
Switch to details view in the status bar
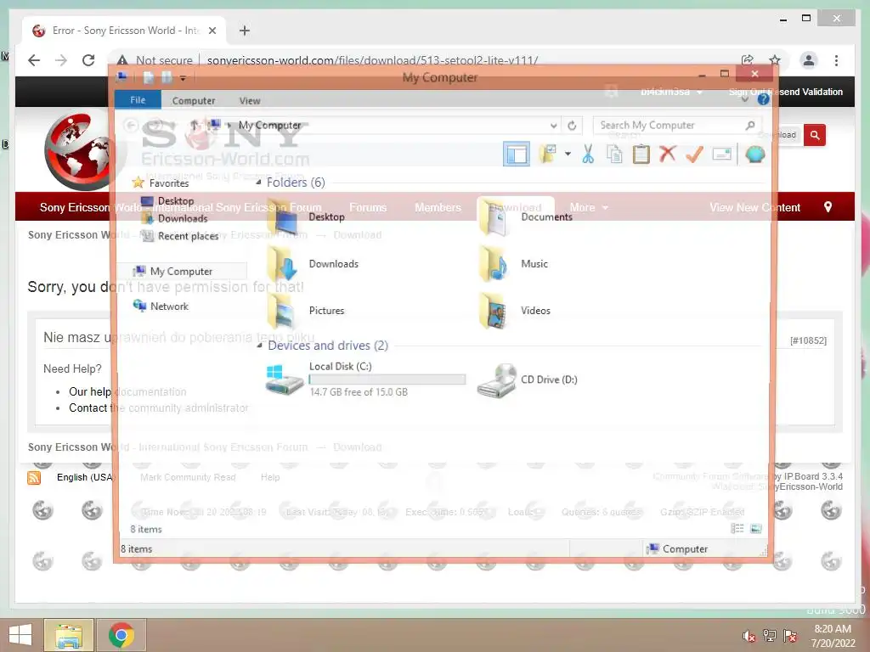[x=737, y=528]
